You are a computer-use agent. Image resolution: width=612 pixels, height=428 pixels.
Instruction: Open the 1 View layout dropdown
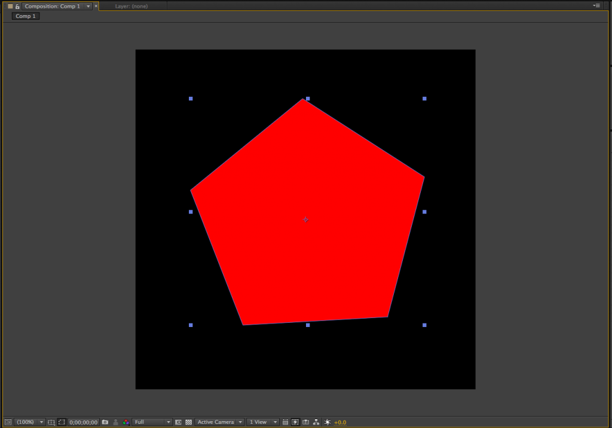pyautogui.click(x=263, y=422)
